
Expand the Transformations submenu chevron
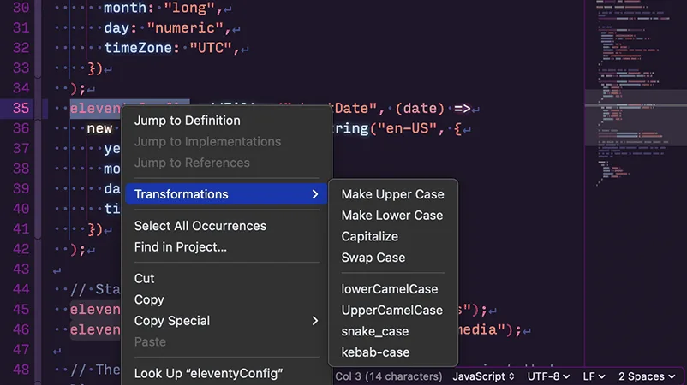315,194
